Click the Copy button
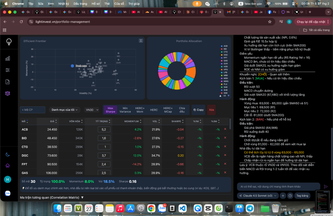This screenshot has width=333, height=216. click(198, 110)
